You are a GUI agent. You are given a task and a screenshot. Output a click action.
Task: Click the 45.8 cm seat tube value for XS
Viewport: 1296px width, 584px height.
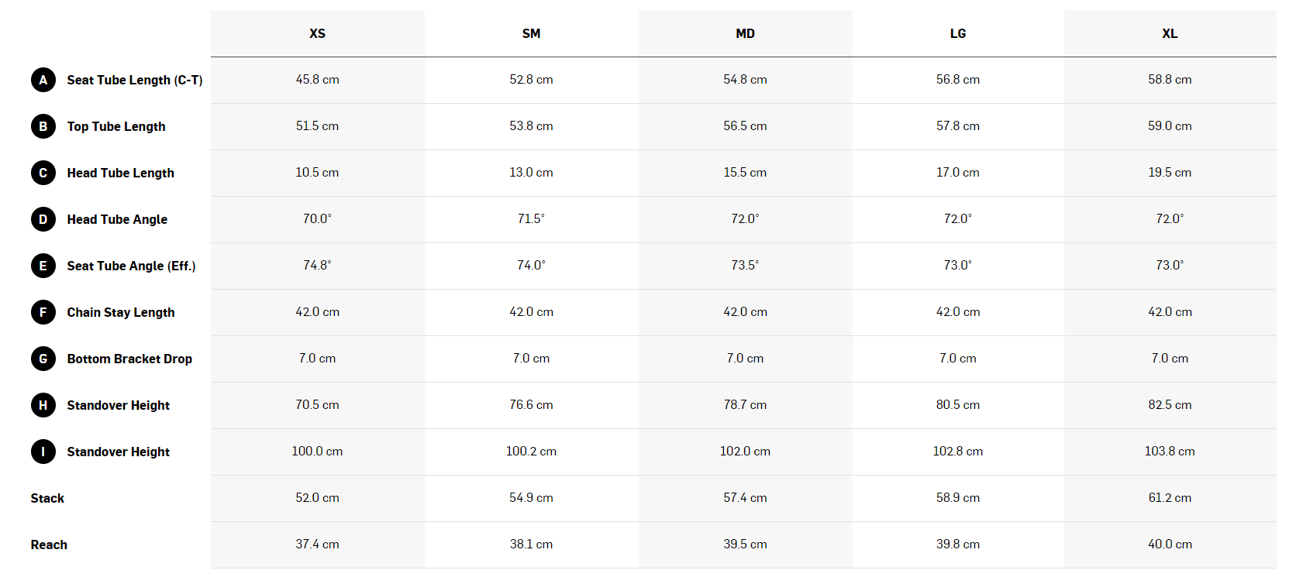coord(318,80)
